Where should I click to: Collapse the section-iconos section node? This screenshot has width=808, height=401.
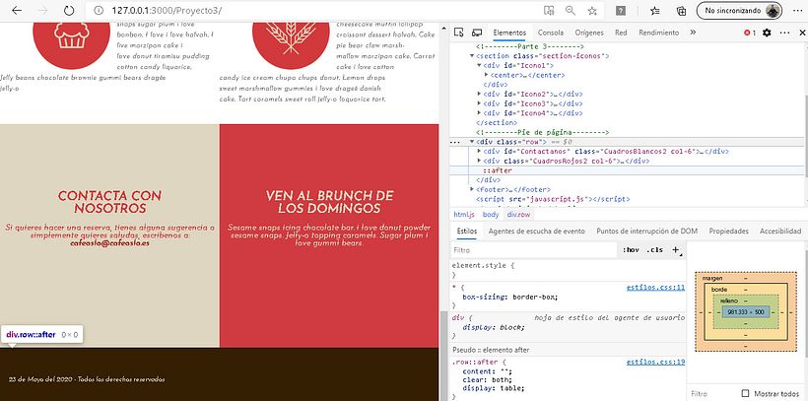click(x=472, y=55)
